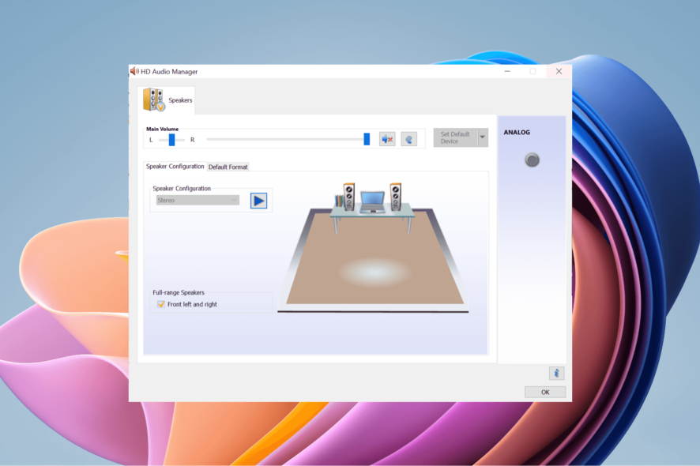Click the ANALOG panel label
This screenshot has height=466, width=700.
[x=517, y=132]
